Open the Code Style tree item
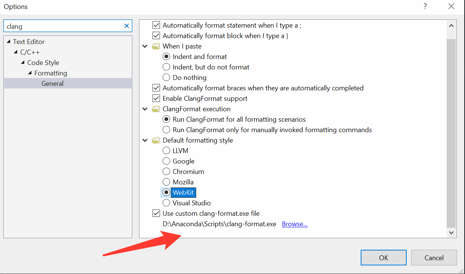Screen dimensions: 465x274 [43, 63]
